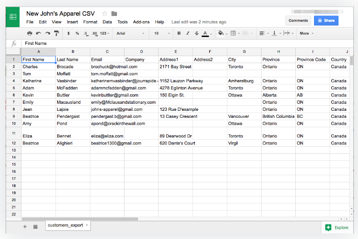
Task: Open the View menu
Action: pyautogui.click(x=57, y=22)
